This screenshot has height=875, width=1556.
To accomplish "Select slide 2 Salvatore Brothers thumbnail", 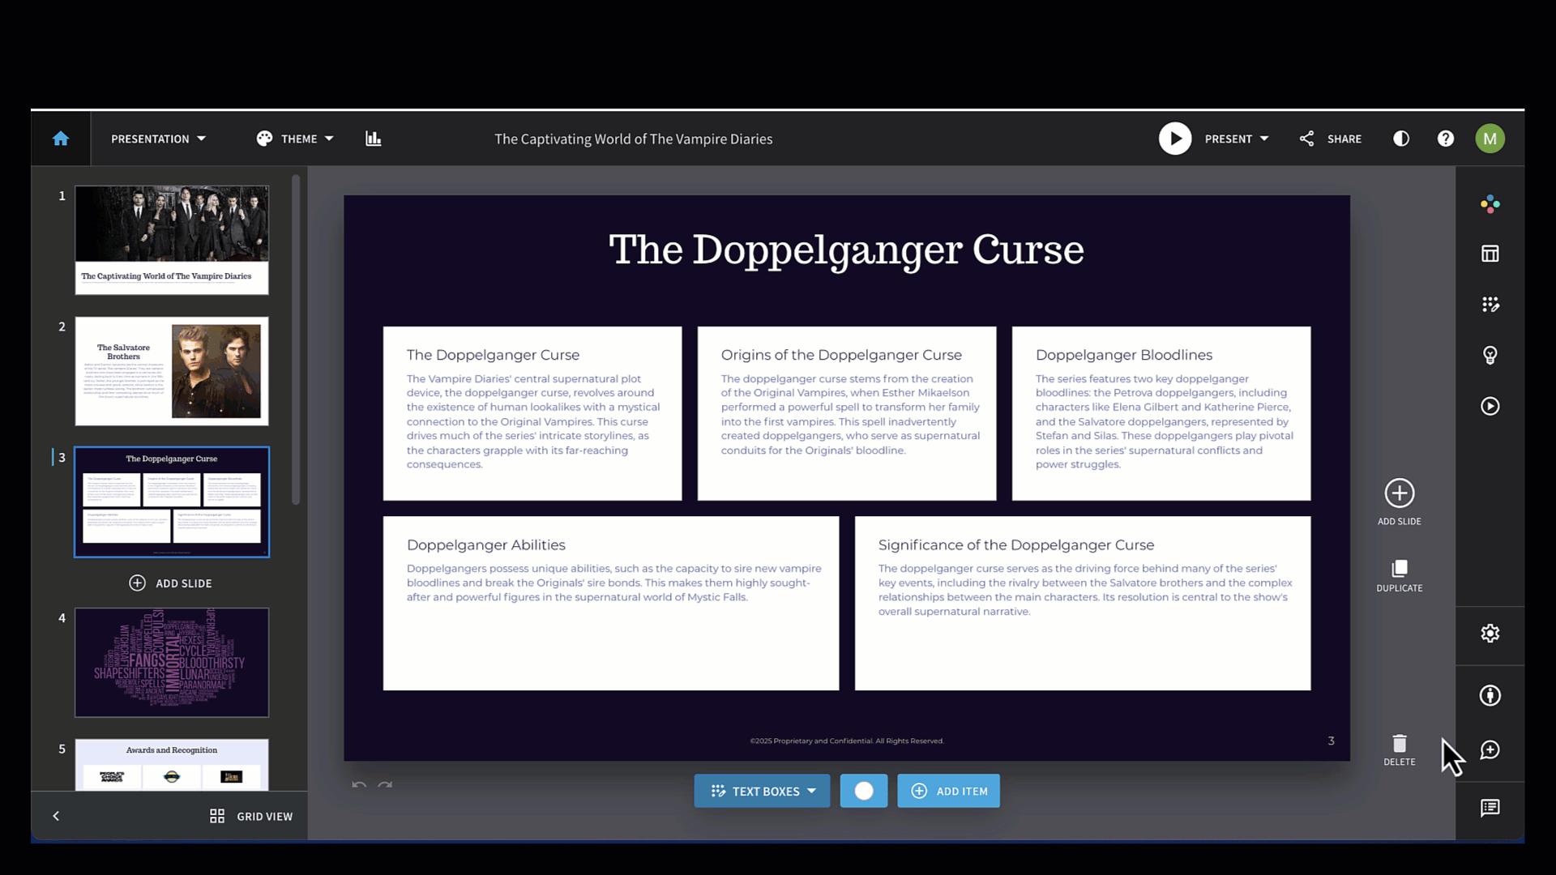I will coord(172,371).
